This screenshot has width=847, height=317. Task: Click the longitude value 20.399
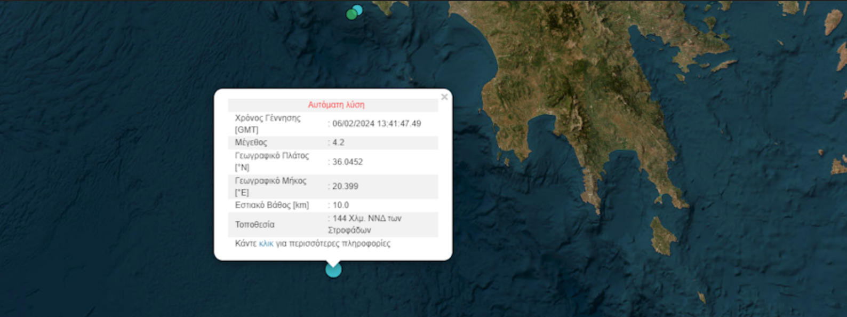point(345,186)
